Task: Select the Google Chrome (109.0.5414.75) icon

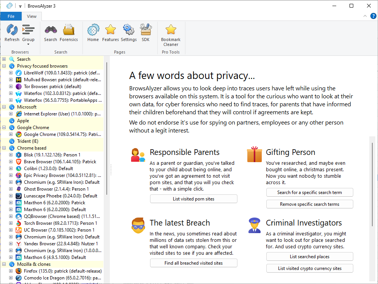Action: (x=19, y=134)
